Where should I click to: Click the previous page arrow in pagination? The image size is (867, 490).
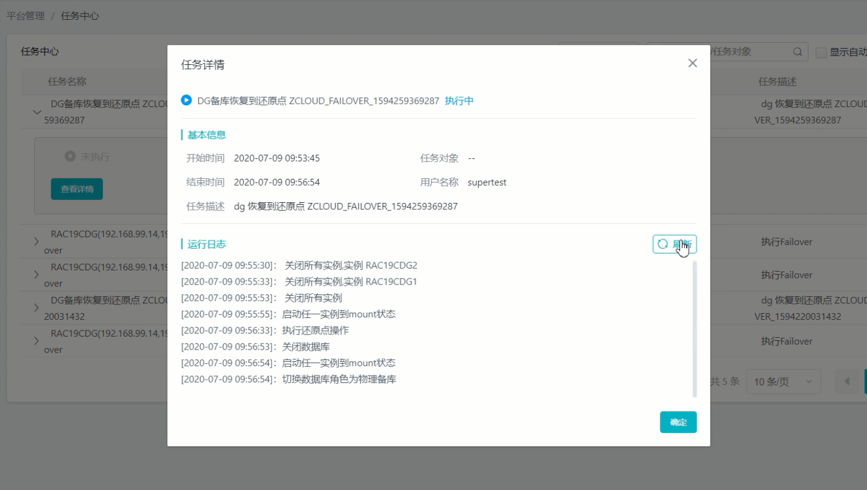pos(845,381)
